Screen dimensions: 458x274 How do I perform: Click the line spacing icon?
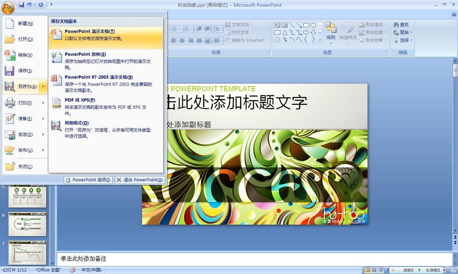pos(218,29)
